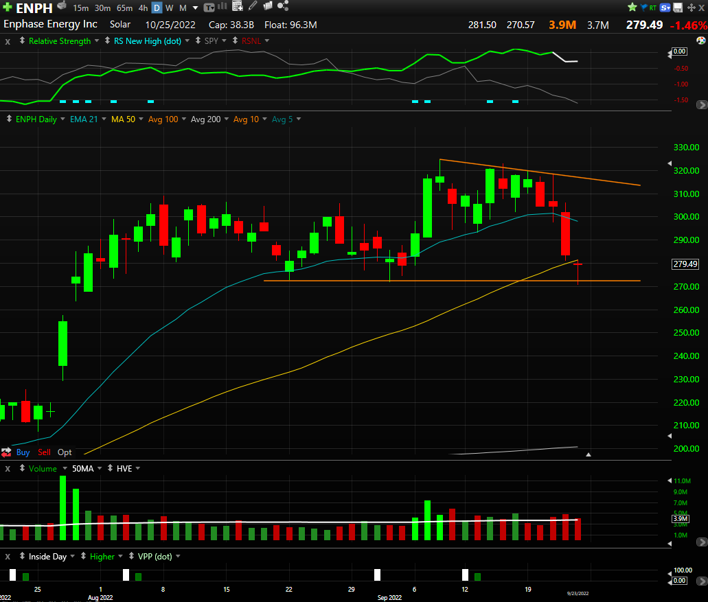Switch to the 4h timeframe

tap(143, 8)
